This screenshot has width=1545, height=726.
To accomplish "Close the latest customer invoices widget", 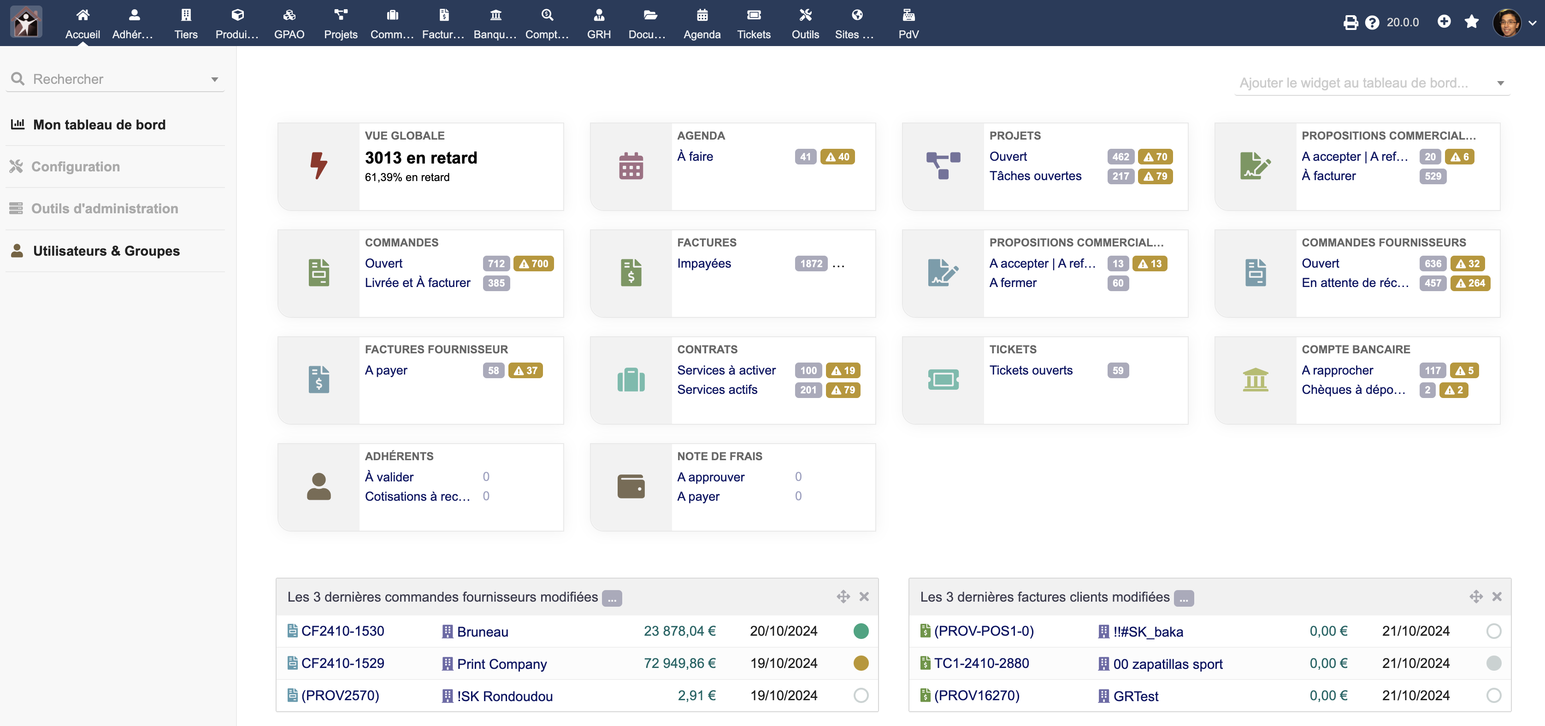I will 1497,597.
